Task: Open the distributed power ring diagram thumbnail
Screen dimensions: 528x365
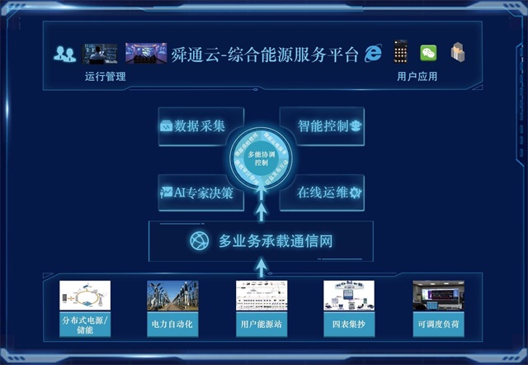Action: pos(85,296)
